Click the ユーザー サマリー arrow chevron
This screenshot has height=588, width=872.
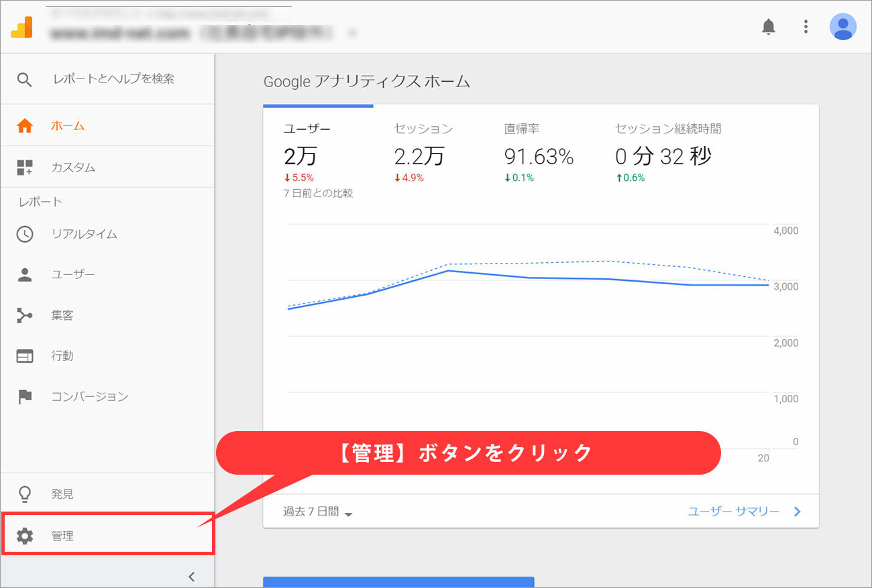(x=797, y=512)
